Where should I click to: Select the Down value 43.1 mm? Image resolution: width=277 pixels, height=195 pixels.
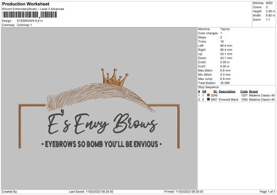(x=226, y=58)
